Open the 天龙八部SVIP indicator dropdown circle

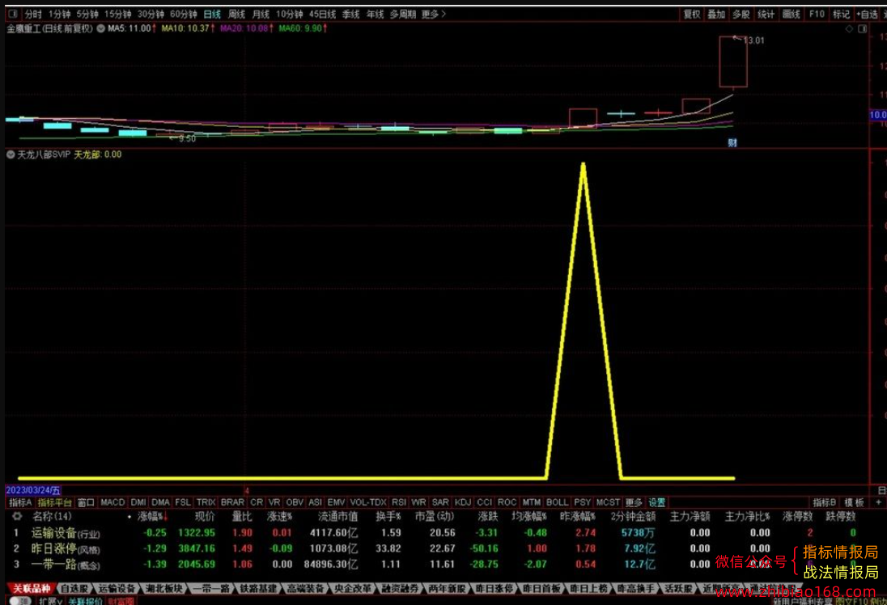[x=11, y=154]
